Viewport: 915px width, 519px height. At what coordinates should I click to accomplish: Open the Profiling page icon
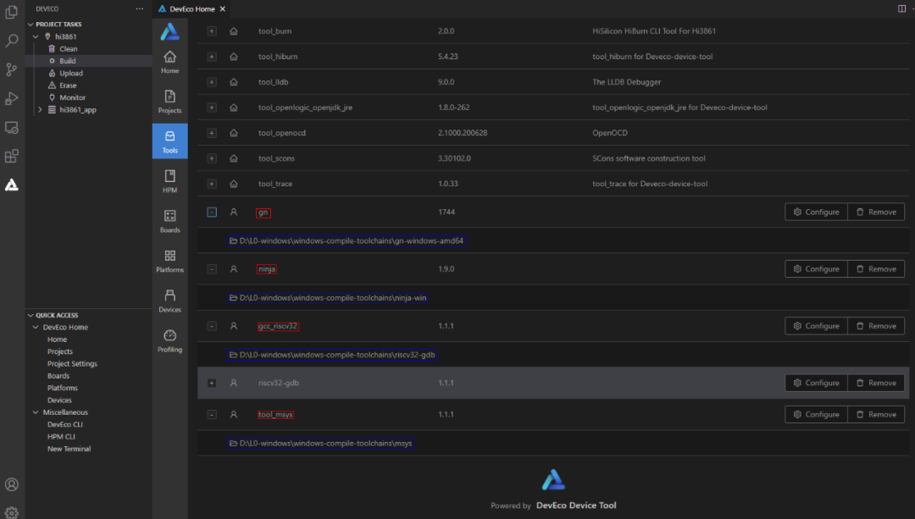[x=169, y=340]
